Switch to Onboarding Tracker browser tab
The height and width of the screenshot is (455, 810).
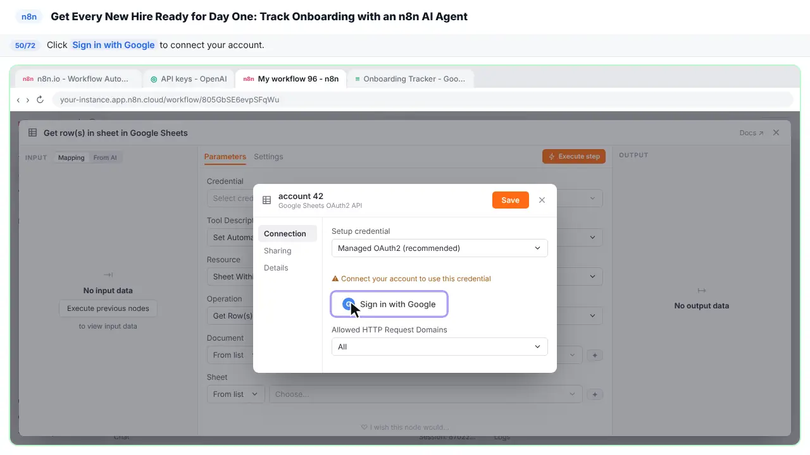pos(410,79)
